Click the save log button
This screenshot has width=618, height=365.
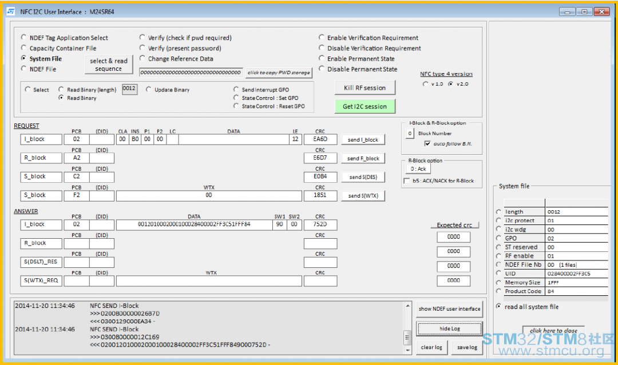[467, 347]
